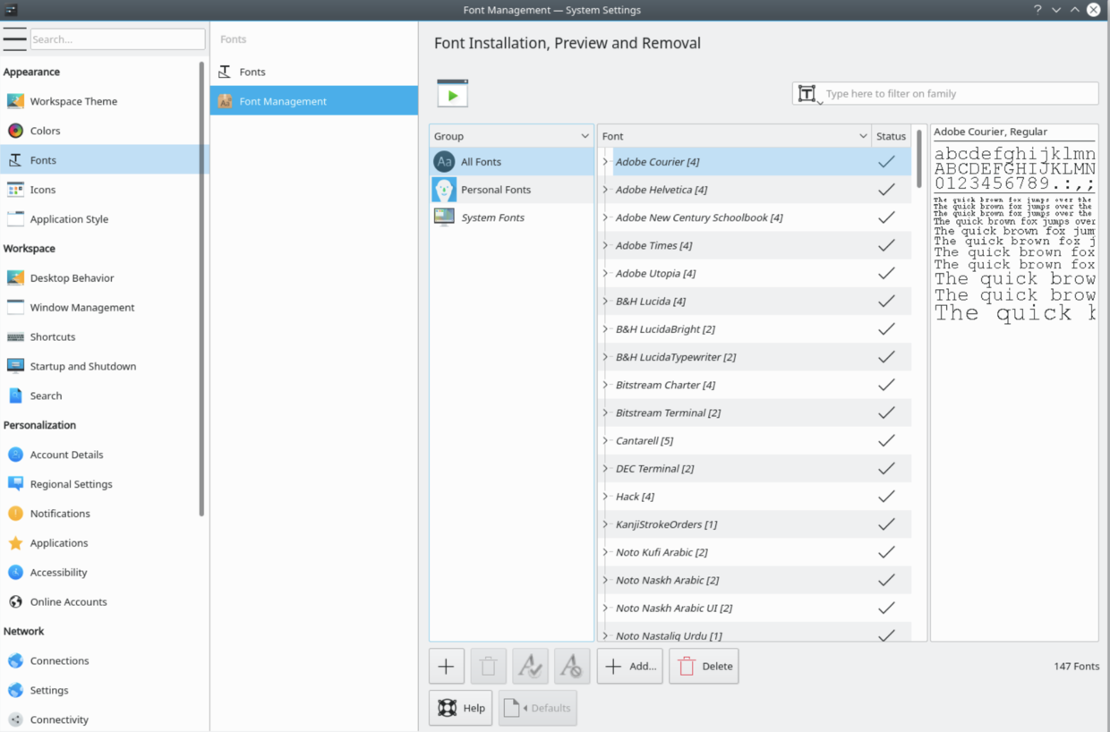
Task: Select Fonts in the middle panel
Action: tap(314, 72)
